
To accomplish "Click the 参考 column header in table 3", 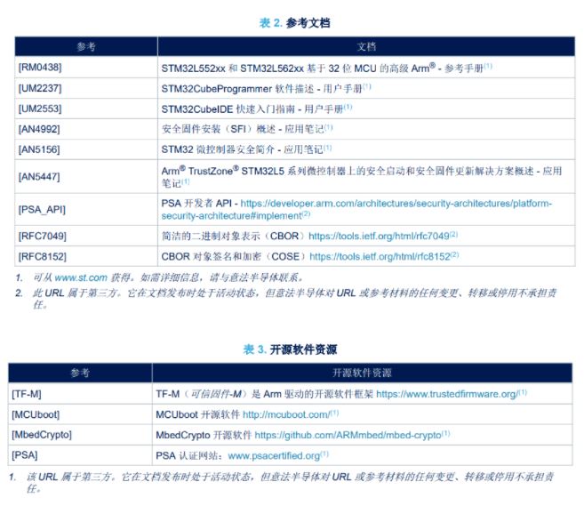I will [80, 373].
